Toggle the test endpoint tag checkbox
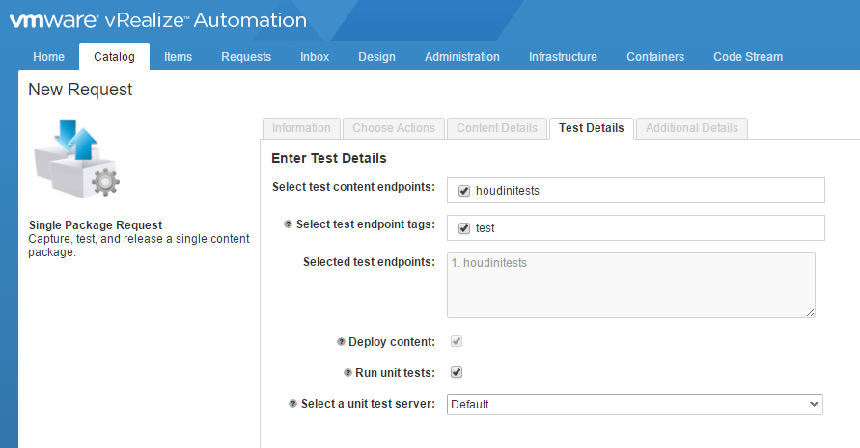 click(464, 228)
